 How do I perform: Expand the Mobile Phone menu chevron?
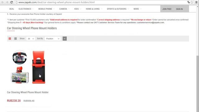point(54,9)
